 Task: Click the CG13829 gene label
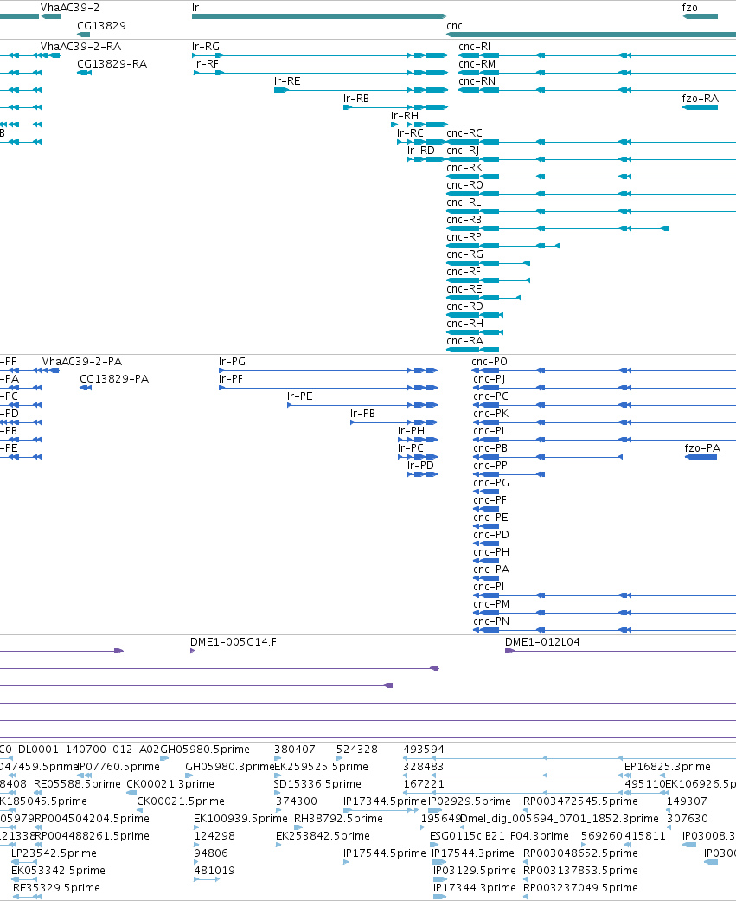coord(101,25)
